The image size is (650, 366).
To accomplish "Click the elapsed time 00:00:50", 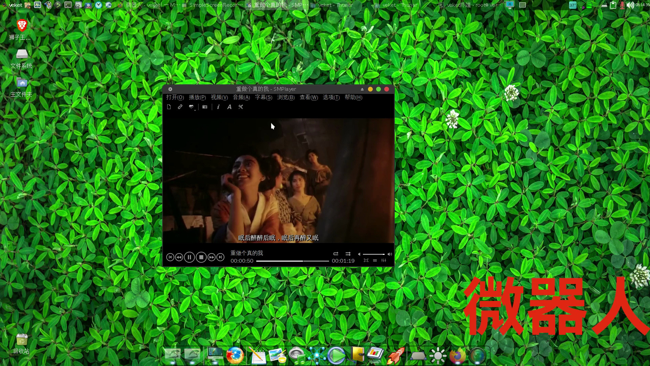I will 242,261.
